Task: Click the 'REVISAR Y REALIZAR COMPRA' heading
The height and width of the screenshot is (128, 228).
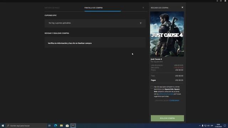Action: coord(57,33)
